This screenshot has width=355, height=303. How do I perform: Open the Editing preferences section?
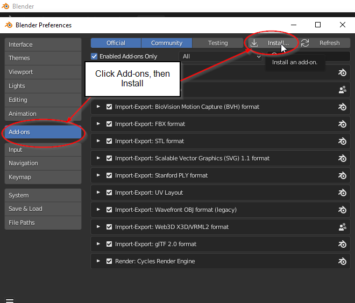[x=43, y=100]
